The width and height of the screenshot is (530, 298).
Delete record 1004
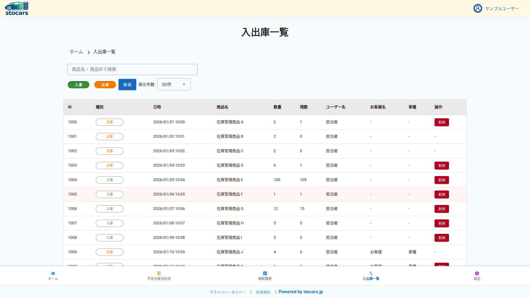442,180
